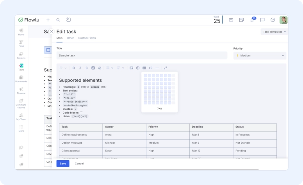Viewport: 303px width, 185px height.
Task: Open the text highlight color tool
Action: coord(93,68)
